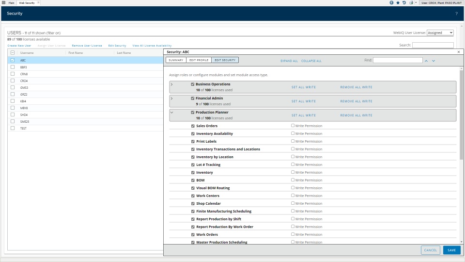Select the GMS3 user row
This screenshot has height=262, width=465.
coord(85,88)
